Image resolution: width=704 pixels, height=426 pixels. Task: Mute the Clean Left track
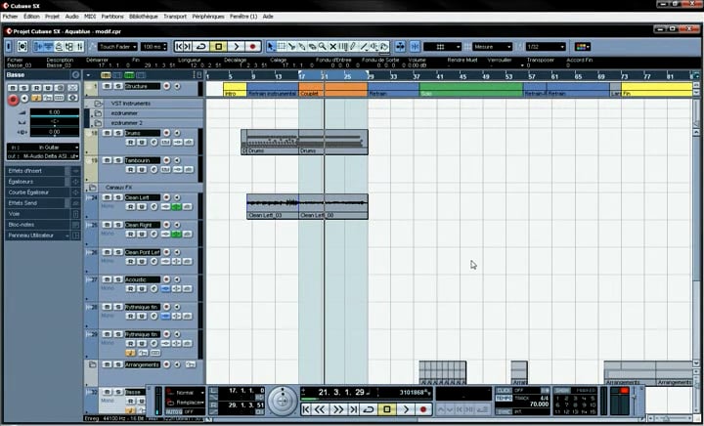pyautogui.click(x=107, y=197)
